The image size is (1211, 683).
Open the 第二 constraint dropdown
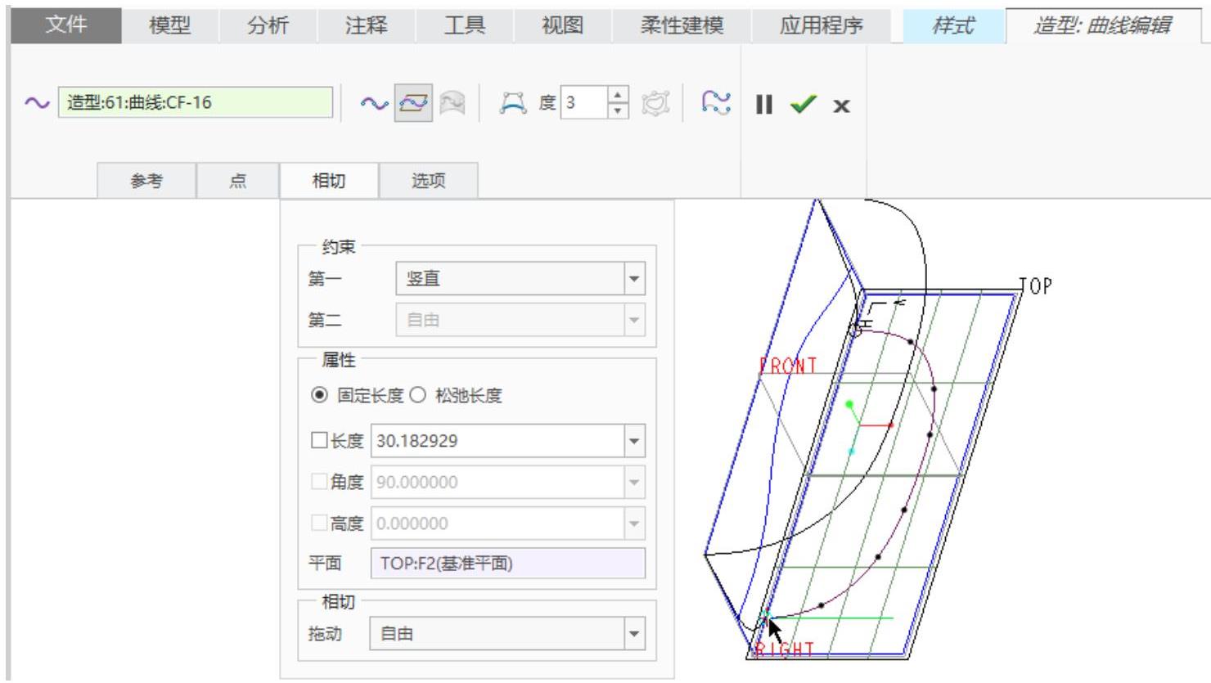(x=633, y=320)
